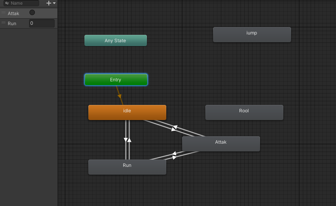This screenshot has height=206, width=336.
Task: Click the add parameter plus icon
Action: pos(48,3)
